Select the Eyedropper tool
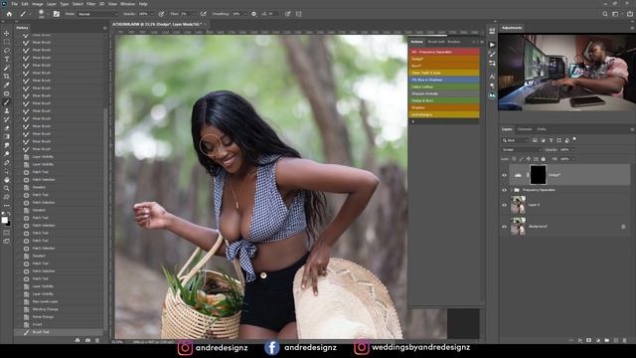The width and height of the screenshot is (636, 358). 7,85
